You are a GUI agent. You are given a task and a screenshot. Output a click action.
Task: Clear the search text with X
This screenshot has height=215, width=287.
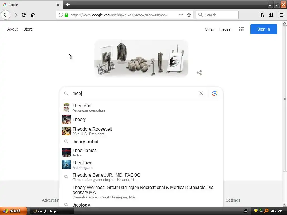(201, 93)
